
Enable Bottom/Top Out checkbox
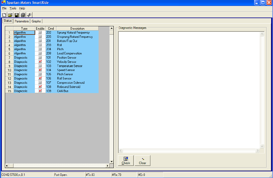[x=40, y=41]
